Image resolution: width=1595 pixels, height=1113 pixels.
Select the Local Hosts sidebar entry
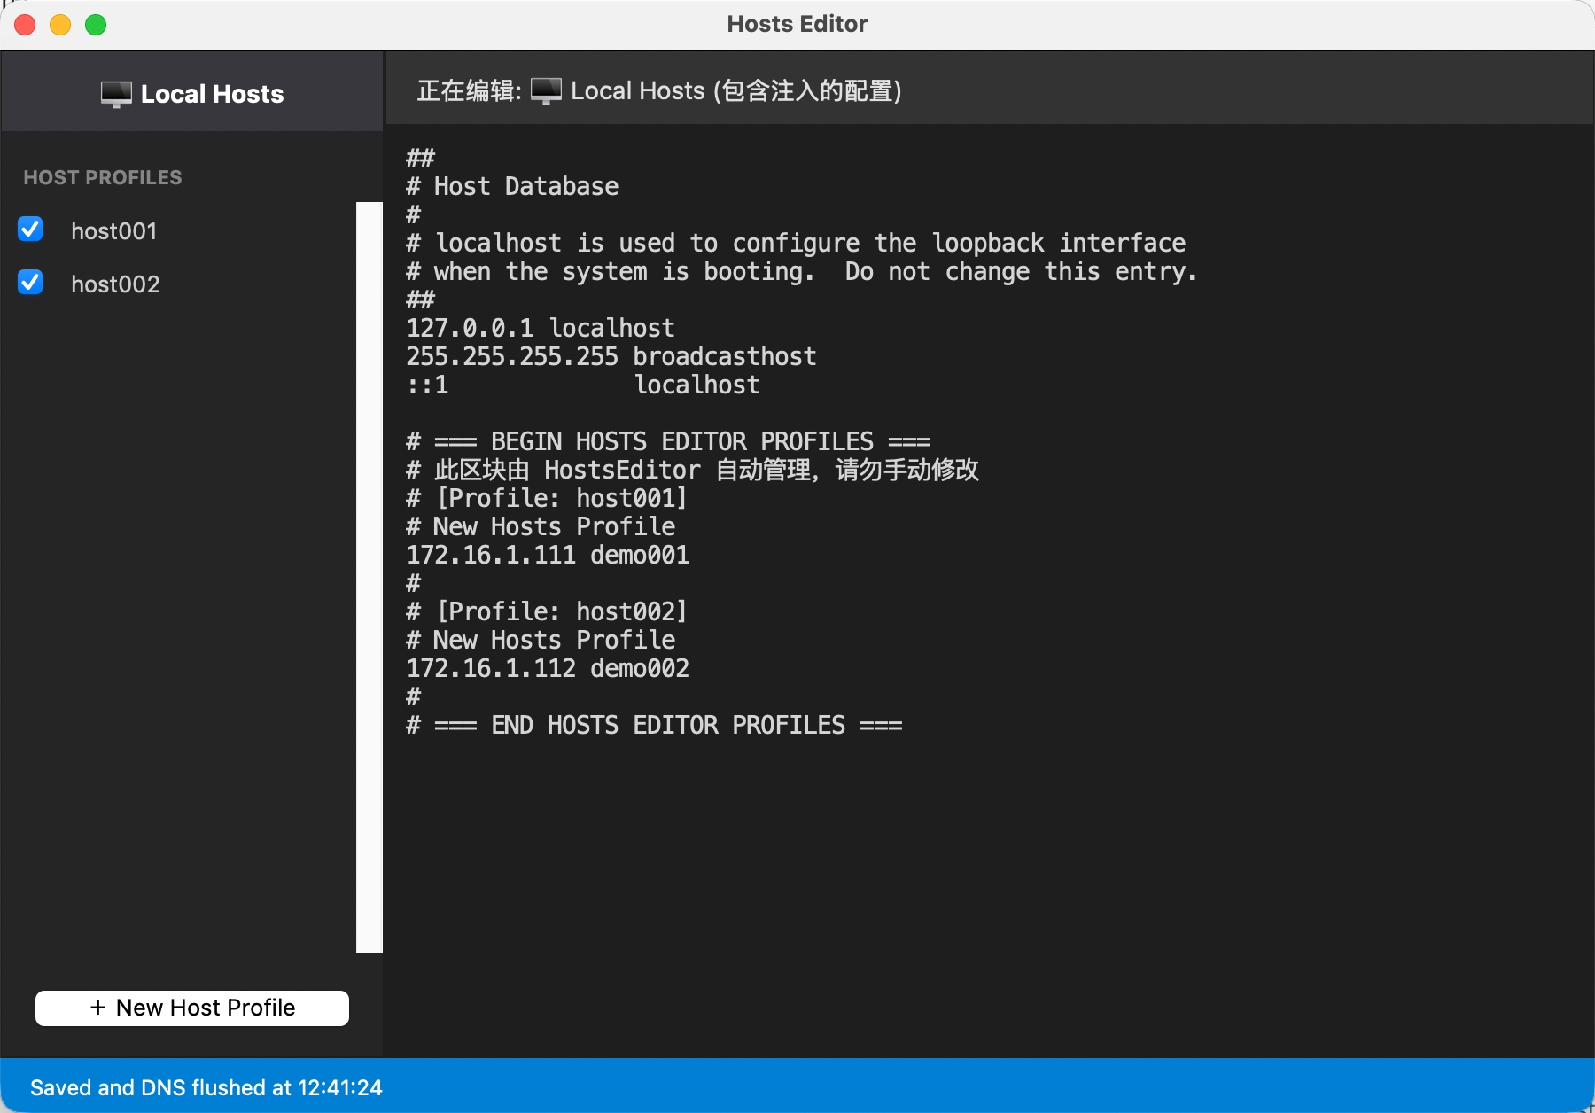tap(192, 93)
